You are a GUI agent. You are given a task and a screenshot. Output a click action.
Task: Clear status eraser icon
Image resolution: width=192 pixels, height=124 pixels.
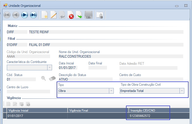pos(52,79)
